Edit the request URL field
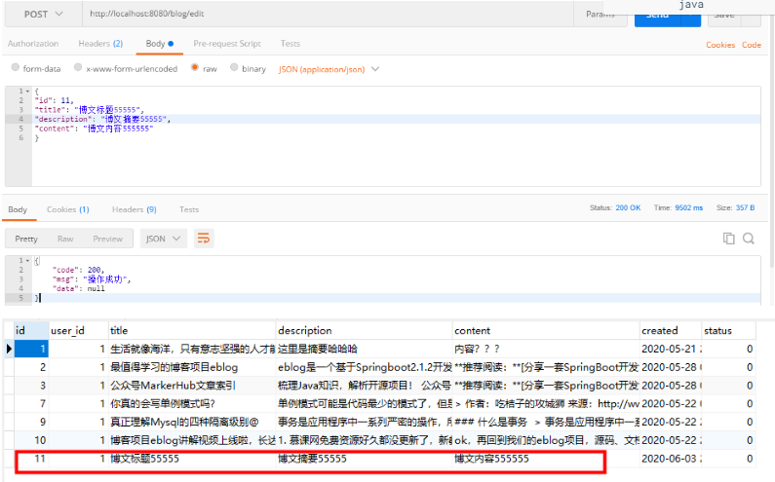Screen dimensions: 775x482 click(x=328, y=14)
